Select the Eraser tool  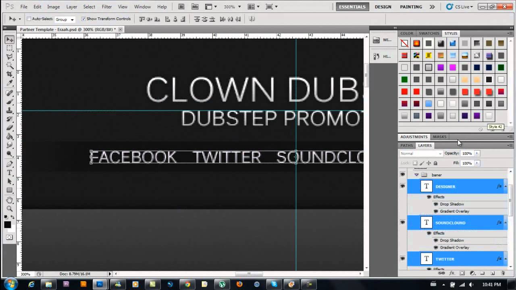(10, 128)
